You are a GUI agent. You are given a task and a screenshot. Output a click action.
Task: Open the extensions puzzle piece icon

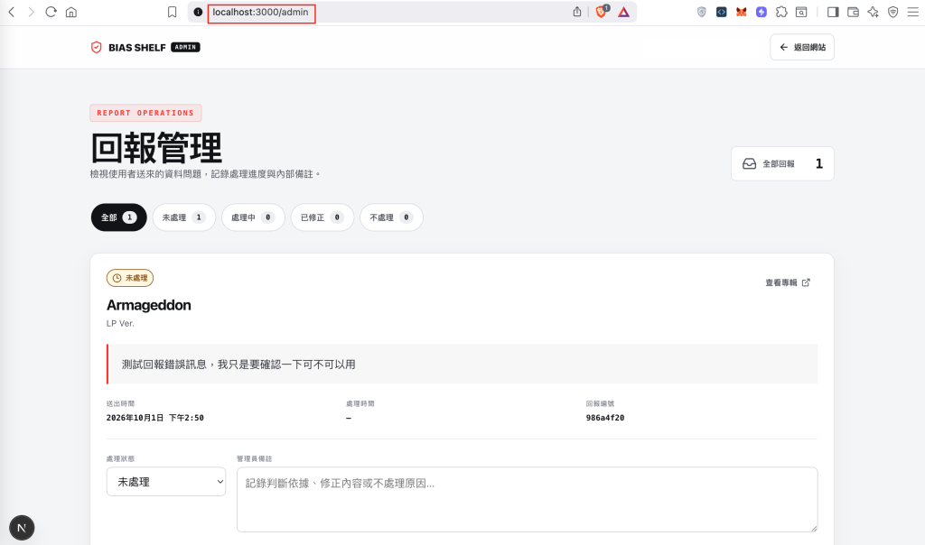click(781, 12)
